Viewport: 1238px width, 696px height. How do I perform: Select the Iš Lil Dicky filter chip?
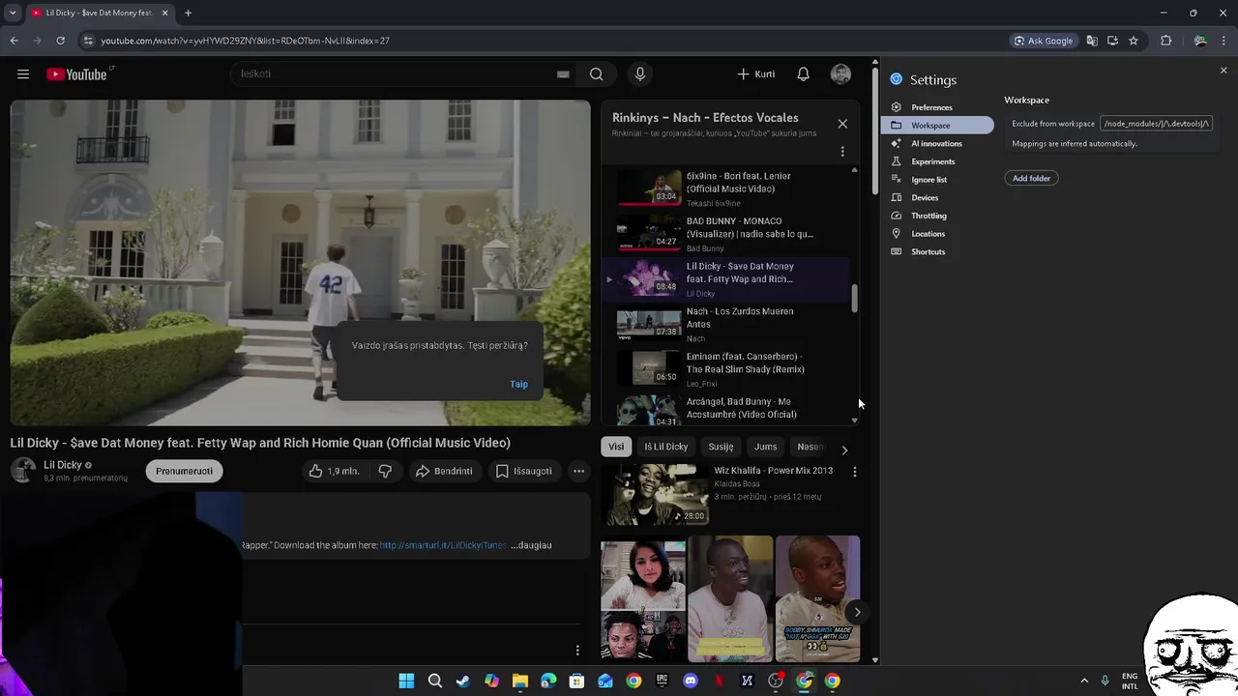pos(666,447)
